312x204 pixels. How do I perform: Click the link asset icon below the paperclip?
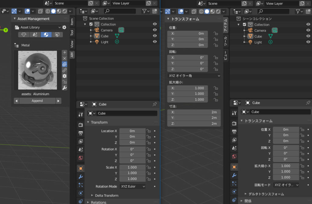[64, 70]
